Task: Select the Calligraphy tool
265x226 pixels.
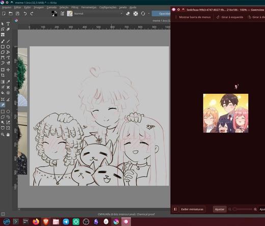Action: (8, 29)
